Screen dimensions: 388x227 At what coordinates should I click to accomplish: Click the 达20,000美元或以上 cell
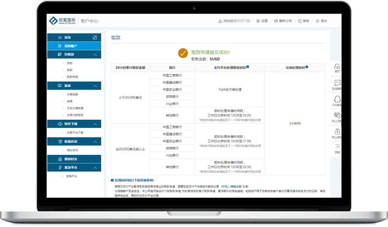[x=130, y=150]
